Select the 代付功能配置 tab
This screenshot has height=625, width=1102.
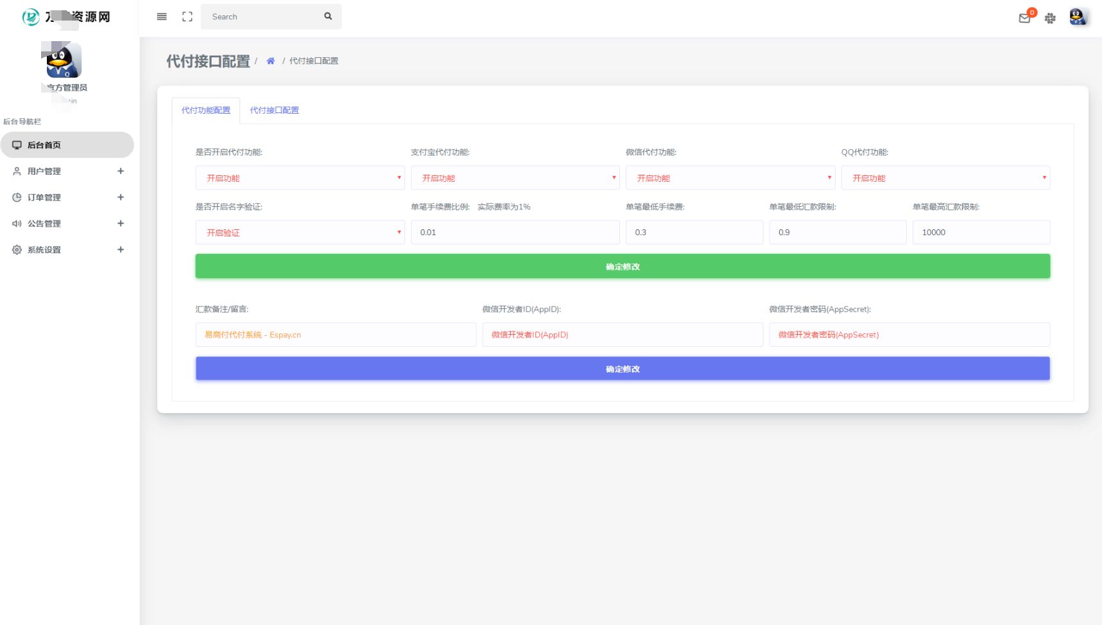[205, 110]
